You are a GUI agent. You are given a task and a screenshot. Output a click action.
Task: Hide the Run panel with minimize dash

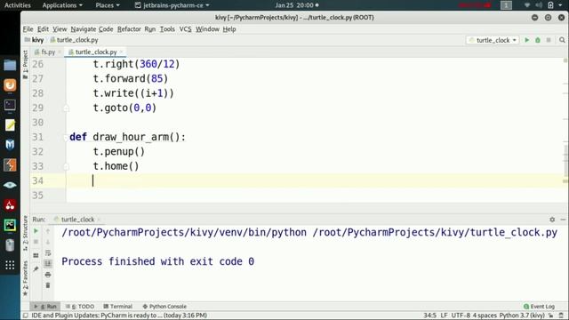(563, 220)
